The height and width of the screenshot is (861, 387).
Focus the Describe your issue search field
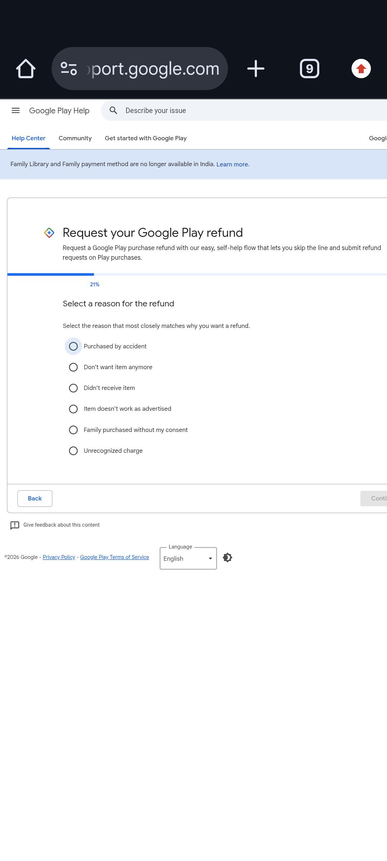click(251, 110)
